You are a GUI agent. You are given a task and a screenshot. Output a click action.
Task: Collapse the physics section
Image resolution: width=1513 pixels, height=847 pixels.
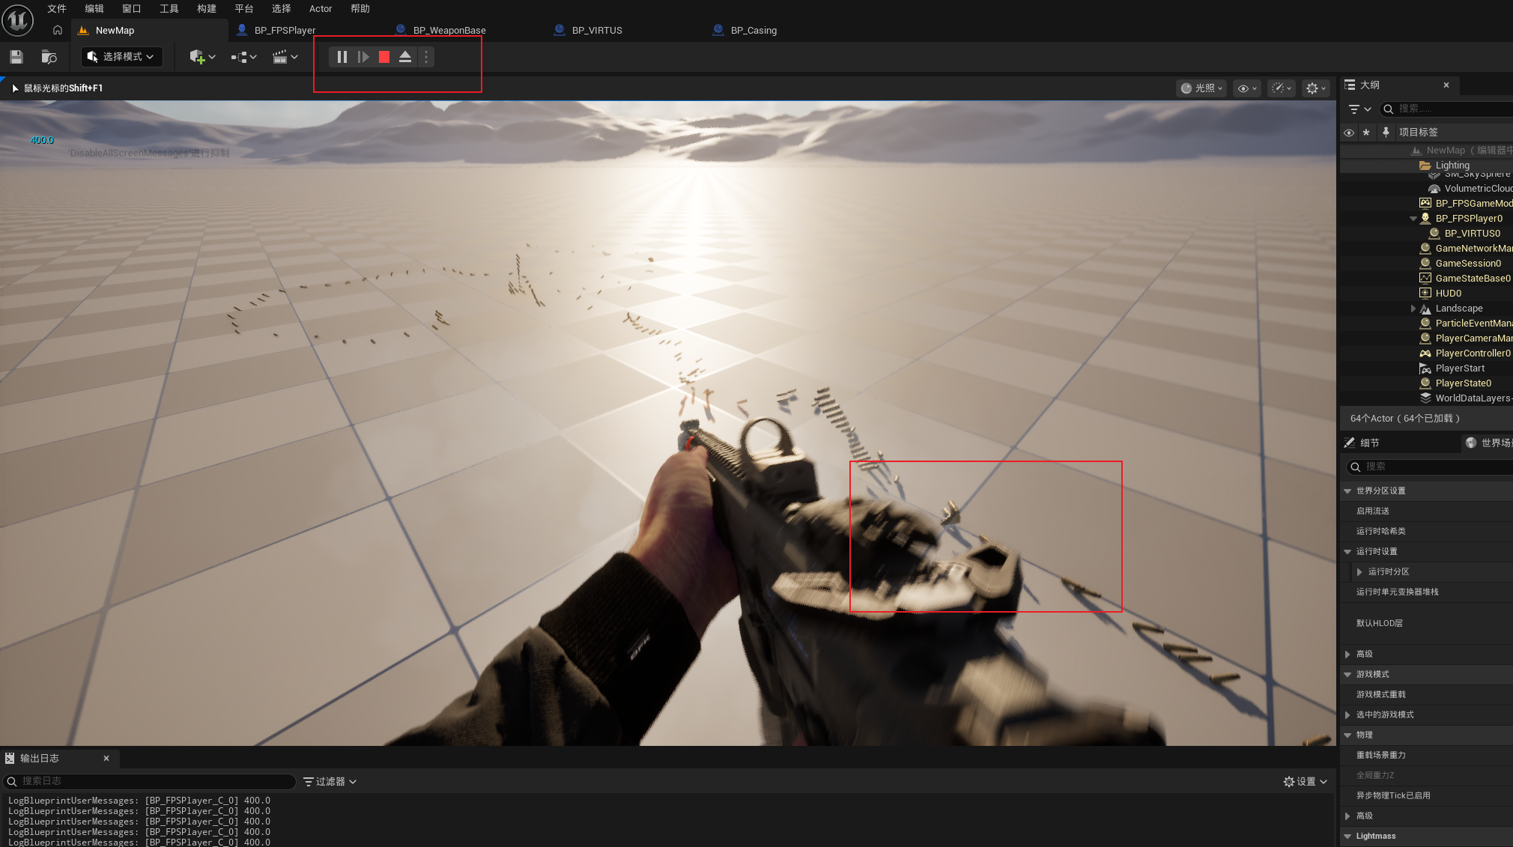pyautogui.click(x=1347, y=735)
